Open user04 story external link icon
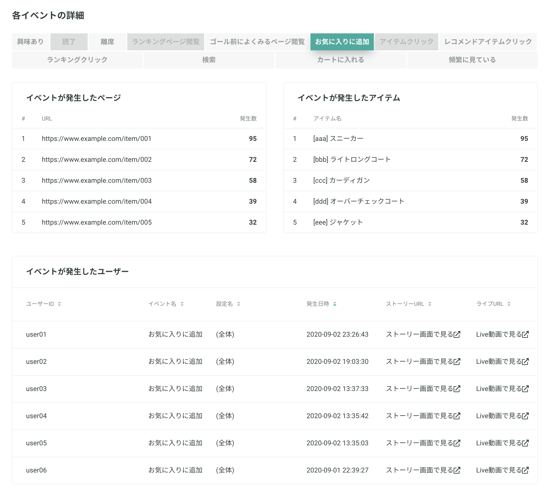Image resolution: width=548 pixels, height=494 pixels. 457,416
